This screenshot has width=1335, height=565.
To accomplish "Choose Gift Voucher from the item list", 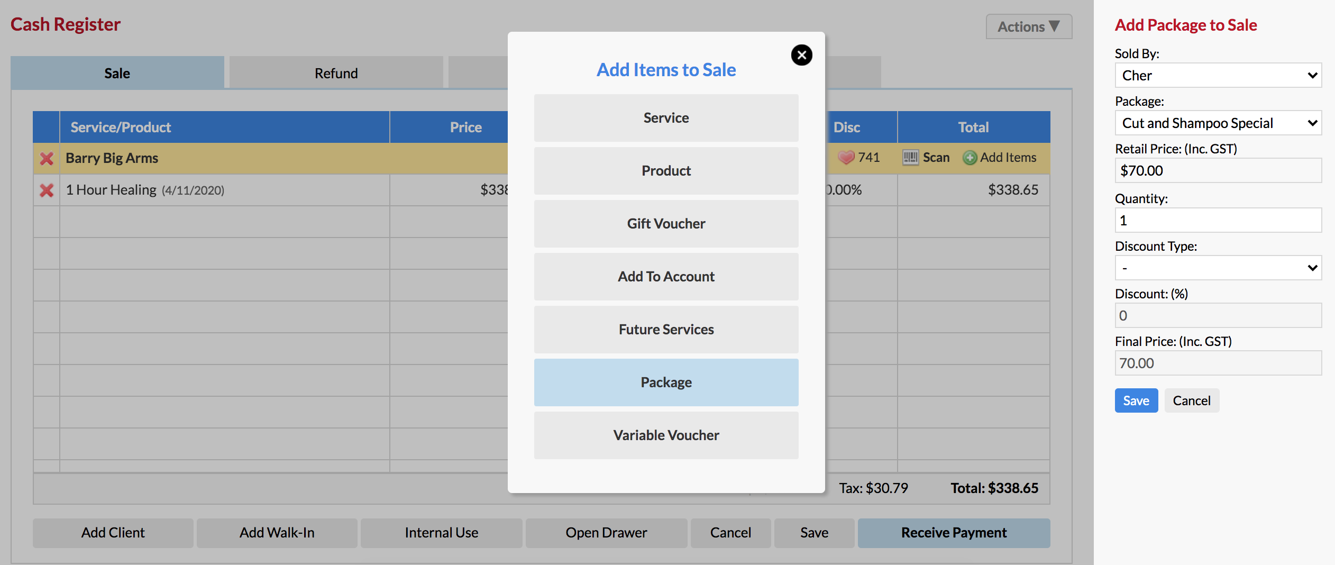I will click(x=666, y=224).
